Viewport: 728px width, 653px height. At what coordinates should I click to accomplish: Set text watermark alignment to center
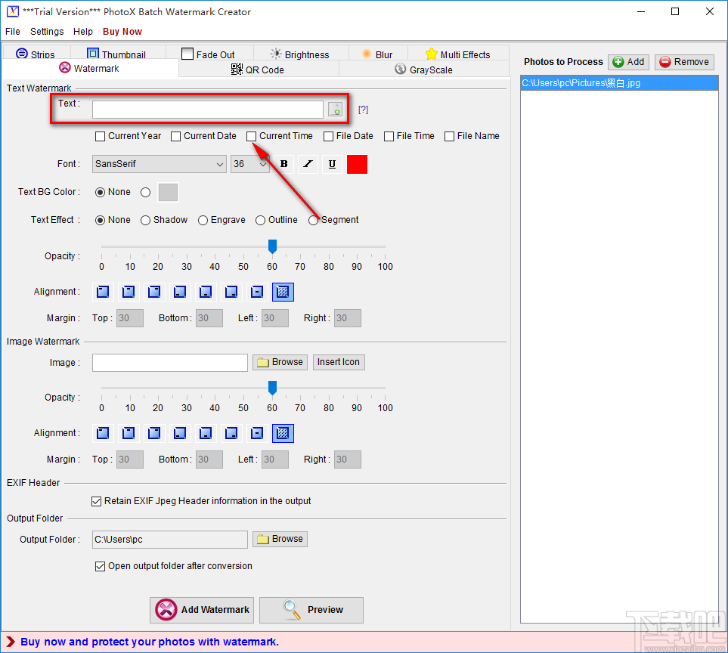click(x=257, y=292)
